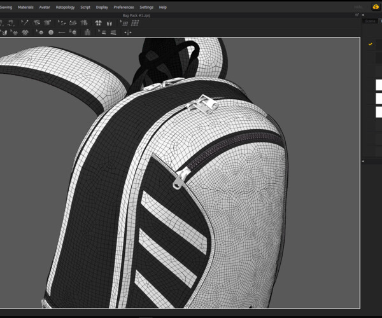The width and height of the screenshot is (382, 318).
Task: Open the Preferences menu
Action: click(x=124, y=7)
